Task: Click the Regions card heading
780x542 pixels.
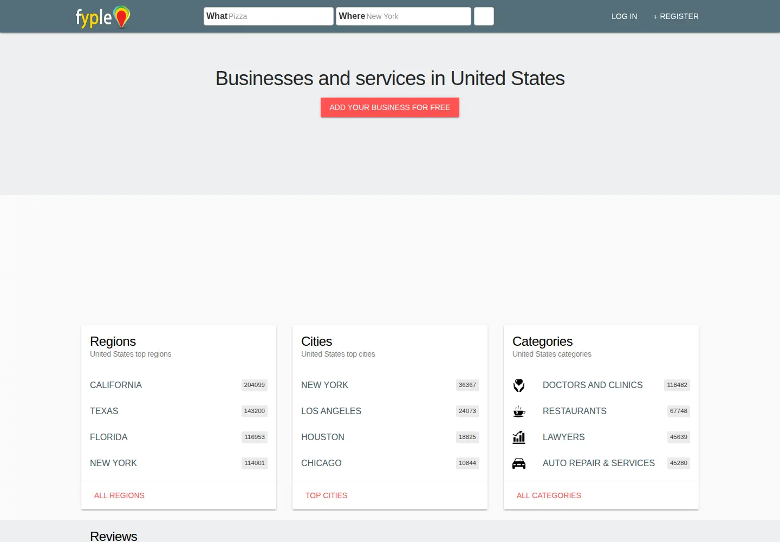Action: 113,341
